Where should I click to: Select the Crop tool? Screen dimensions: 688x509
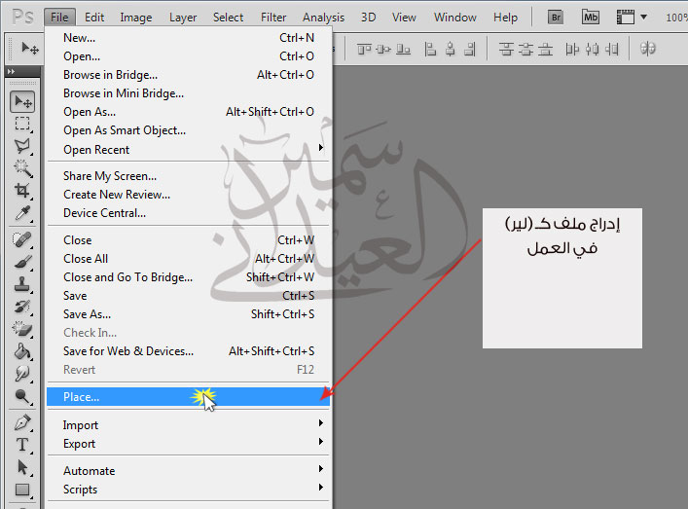point(22,191)
